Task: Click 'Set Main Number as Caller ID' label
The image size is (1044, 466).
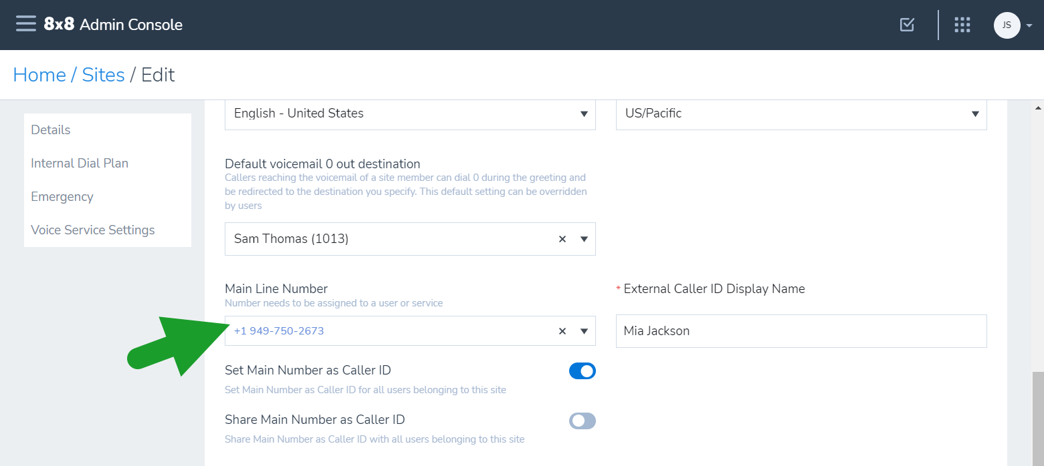Action: click(308, 370)
